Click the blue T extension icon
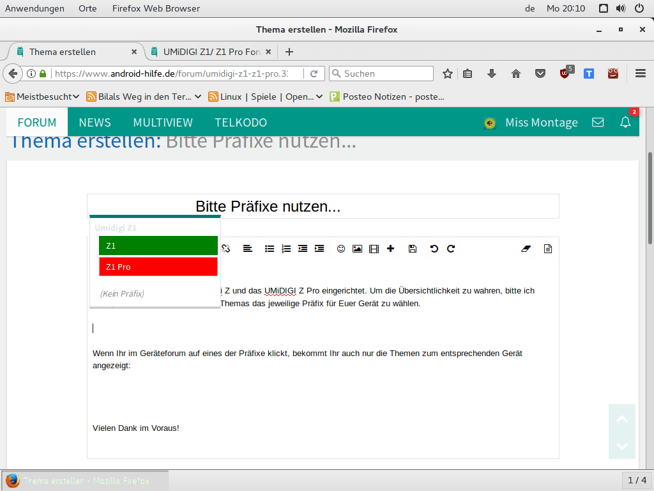 tap(588, 74)
